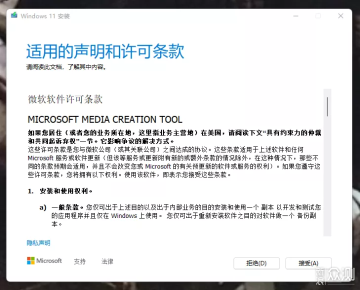This screenshot has width=360, height=290.
Task: Click the text MICROSOFT MEDIA CREATION TOOL
Action: (x=105, y=119)
